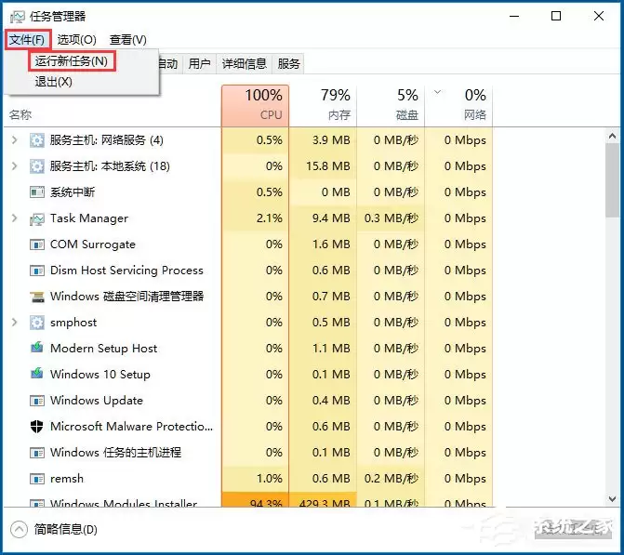This screenshot has width=624, height=555.
Task: Select the Windows 任务的主机进程 name
Action: pyautogui.click(x=116, y=453)
